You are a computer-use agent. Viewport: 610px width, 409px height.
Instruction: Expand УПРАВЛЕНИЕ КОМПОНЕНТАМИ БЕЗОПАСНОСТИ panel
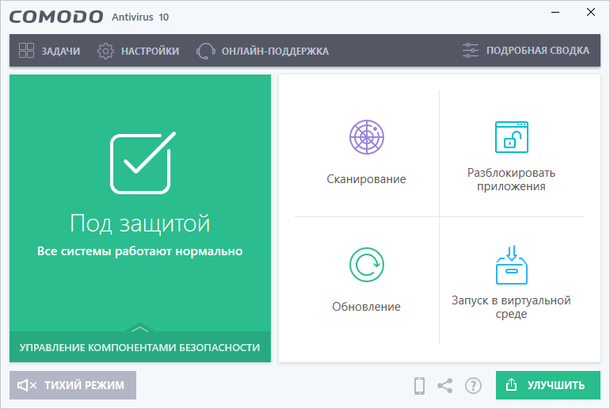(x=140, y=346)
